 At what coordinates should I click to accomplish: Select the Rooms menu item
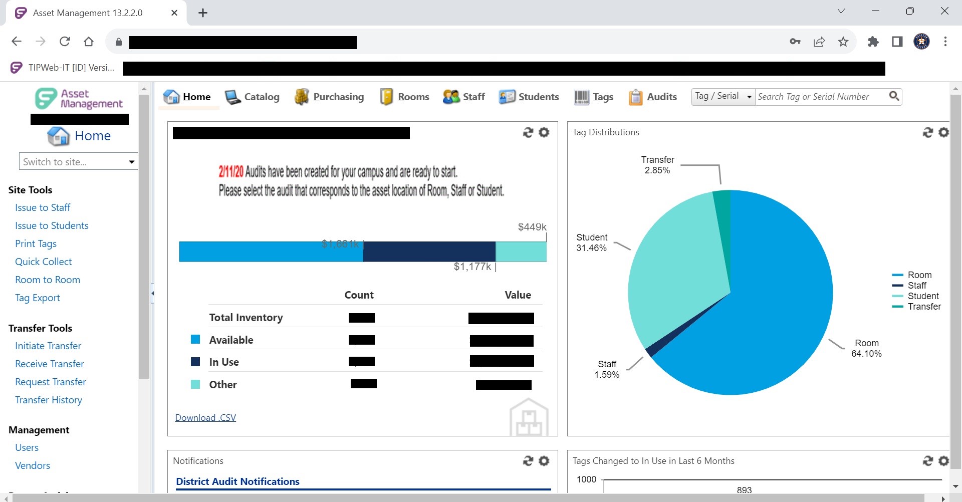(405, 97)
